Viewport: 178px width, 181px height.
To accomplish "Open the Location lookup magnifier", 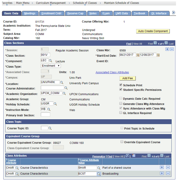I will tap(62, 82).
